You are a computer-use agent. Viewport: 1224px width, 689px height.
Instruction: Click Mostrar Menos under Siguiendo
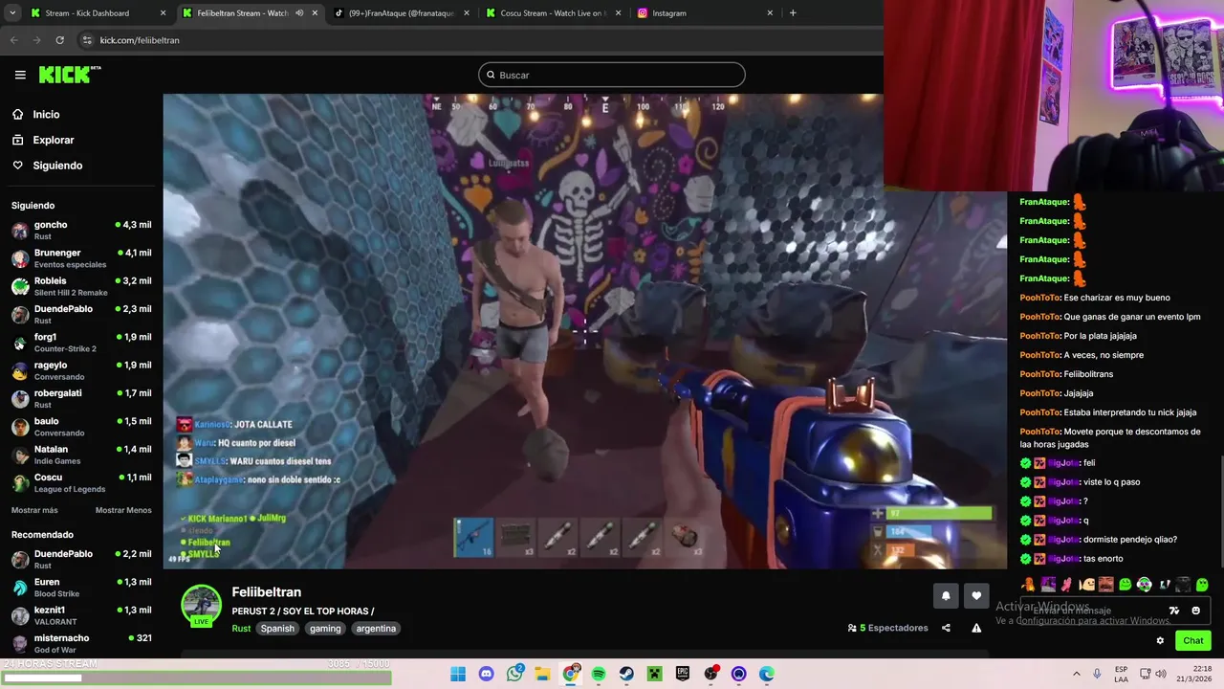[123, 510]
